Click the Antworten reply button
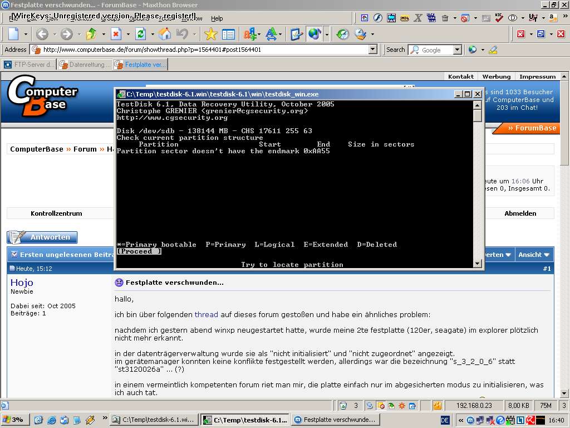570x428 pixels. [42, 237]
